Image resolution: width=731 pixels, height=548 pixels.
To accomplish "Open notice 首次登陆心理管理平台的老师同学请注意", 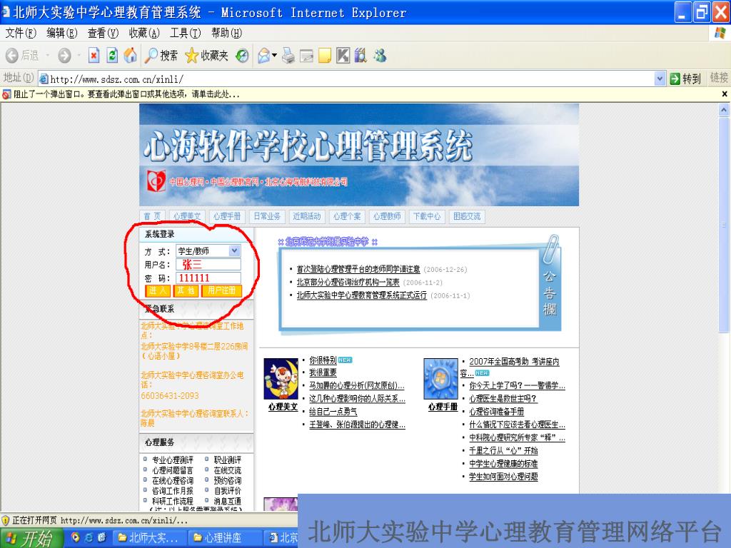I will (x=358, y=269).
